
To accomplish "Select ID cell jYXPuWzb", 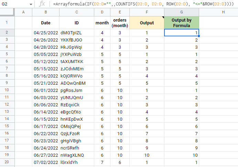I will 77,55.
